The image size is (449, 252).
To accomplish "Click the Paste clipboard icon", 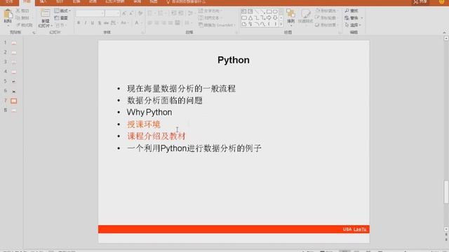I will point(8,14).
